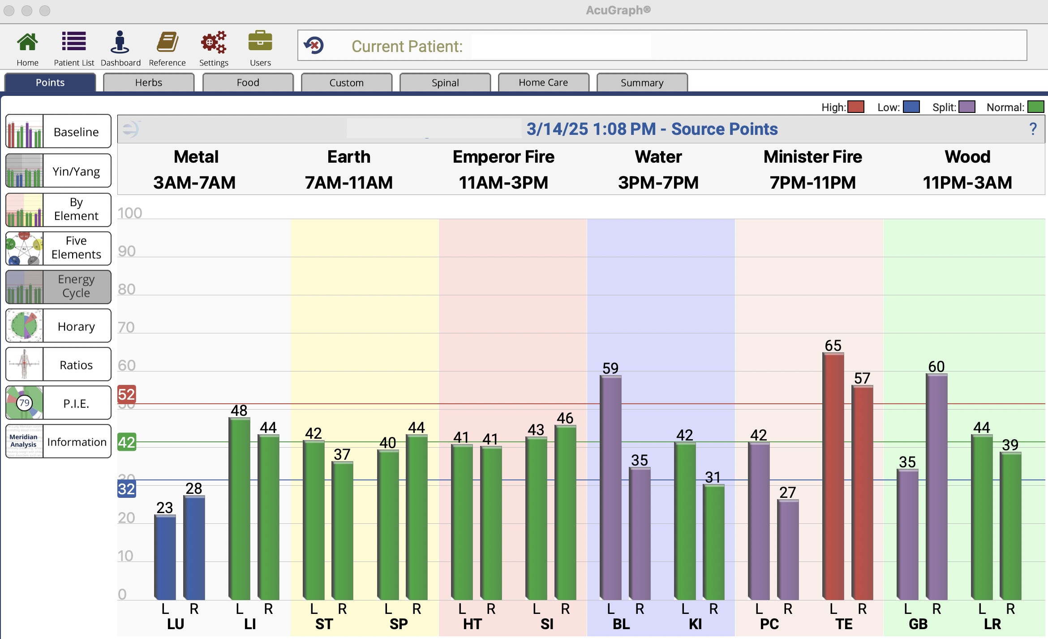
Task: Click the Current Patient name field
Action: pos(561,46)
